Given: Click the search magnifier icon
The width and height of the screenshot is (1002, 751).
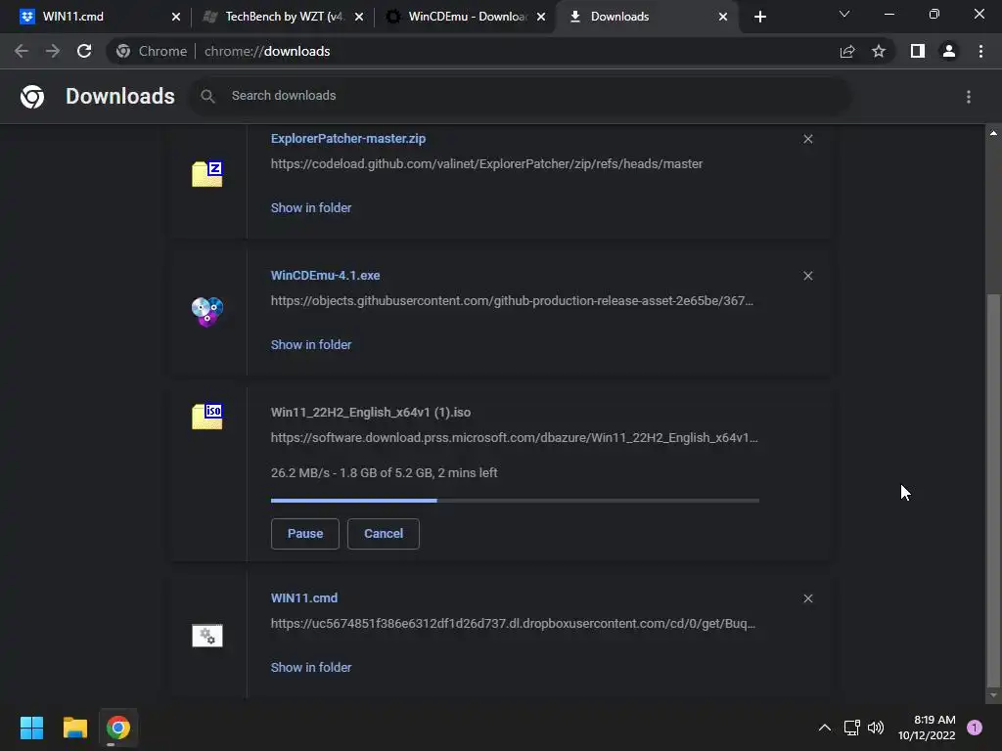Looking at the screenshot, I should tap(207, 96).
